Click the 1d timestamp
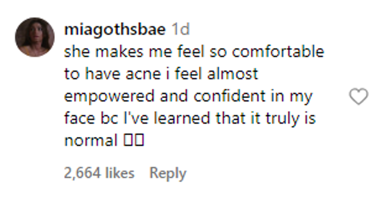 click(x=180, y=30)
